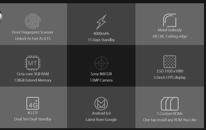Image resolution: width=206 pixels, height=130 pixels.
Task: Click the camera crosshair icon
Action: [101, 63]
